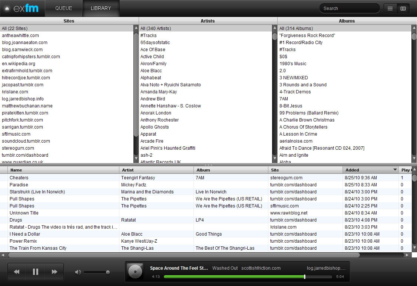Viewport: 417px width, 286px height.
Task: Select Arcade Fire in Artists list
Action: pos(152,141)
